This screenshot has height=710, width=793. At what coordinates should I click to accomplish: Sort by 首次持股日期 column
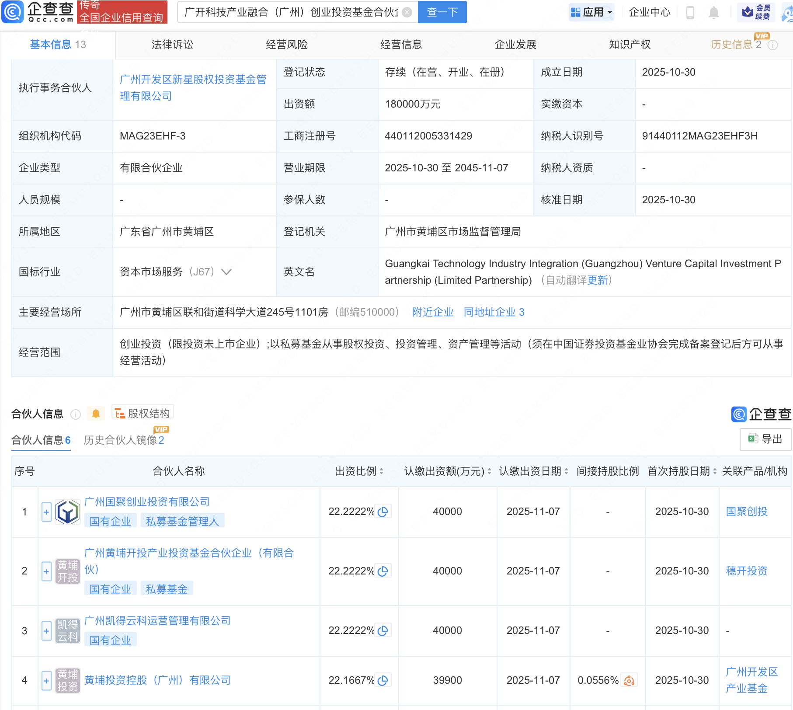(715, 471)
